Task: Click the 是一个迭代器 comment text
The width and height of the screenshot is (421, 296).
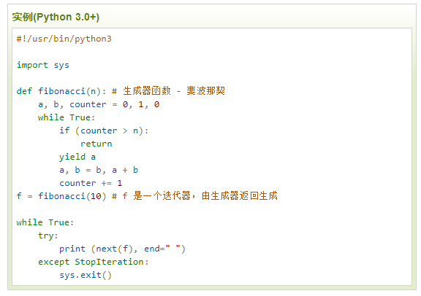Action: pos(162,196)
